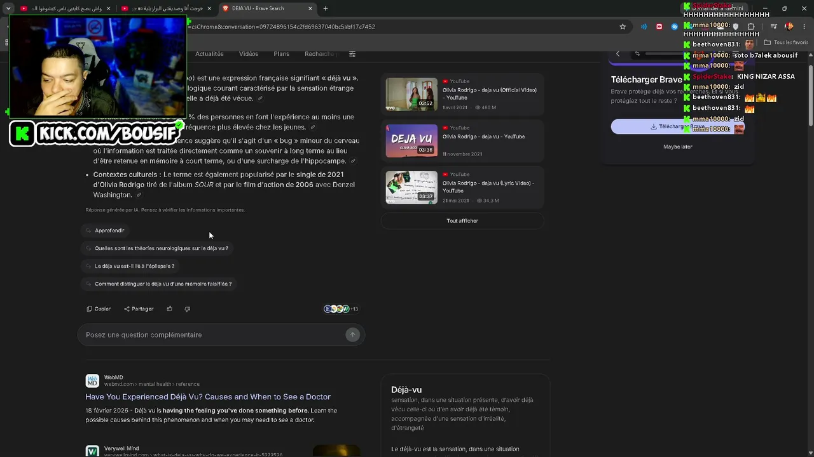
Task: Open the Lyric Video 03:37 thumbnail
Action: pyautogui.click(x=411, y=187)
